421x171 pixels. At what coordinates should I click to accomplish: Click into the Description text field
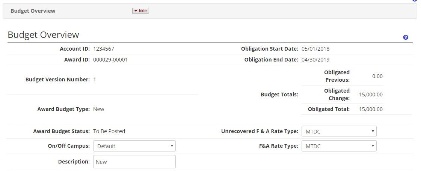[134, 162]
